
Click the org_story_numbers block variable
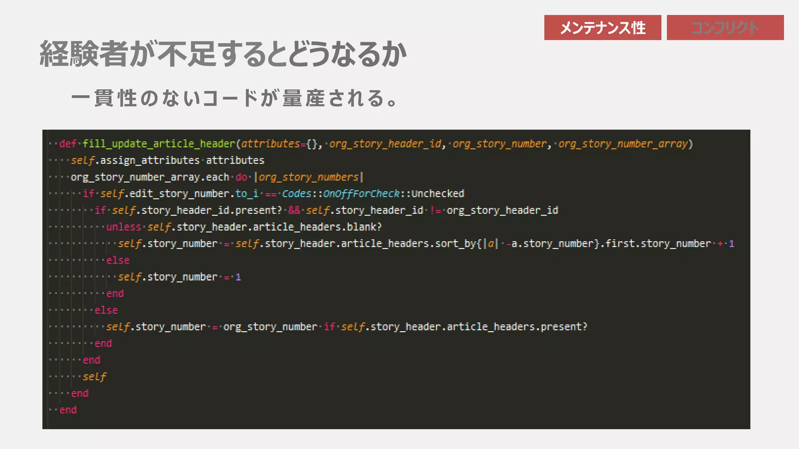pyautogui.click(x=309, y=177)
